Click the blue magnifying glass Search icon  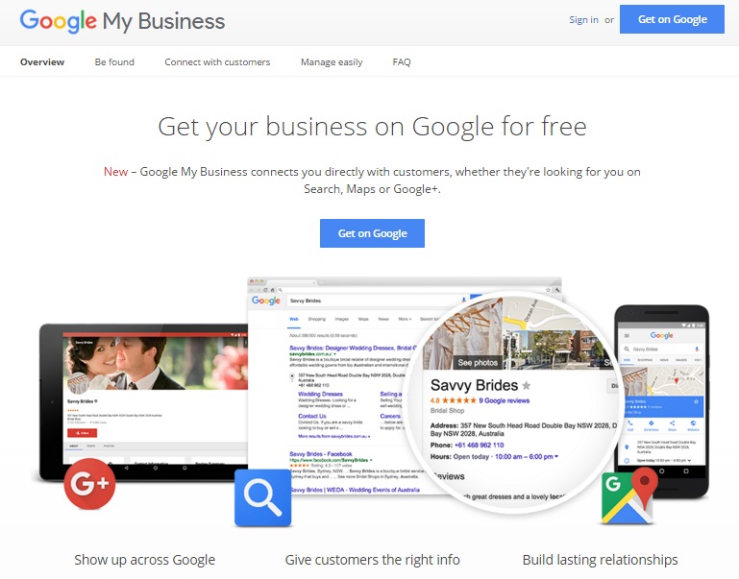click(262, 497)
